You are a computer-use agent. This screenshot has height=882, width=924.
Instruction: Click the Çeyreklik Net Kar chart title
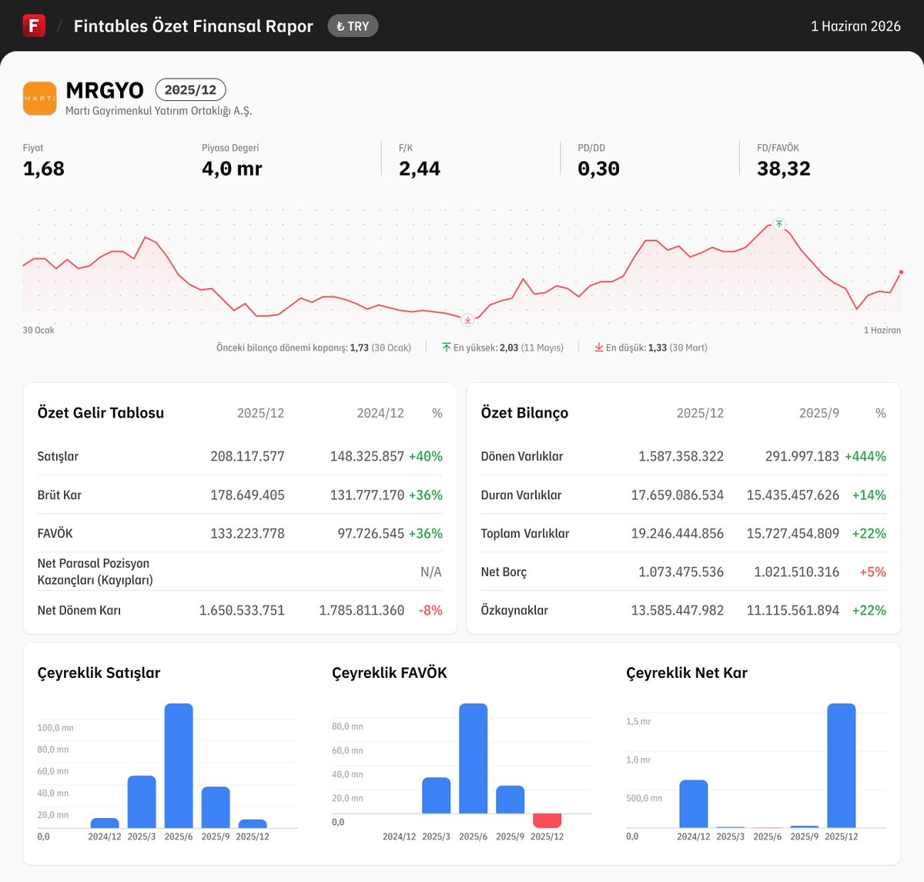pyautogui.click(x=687, y=672)
